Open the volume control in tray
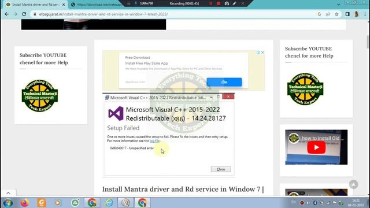 pos(308,203)
